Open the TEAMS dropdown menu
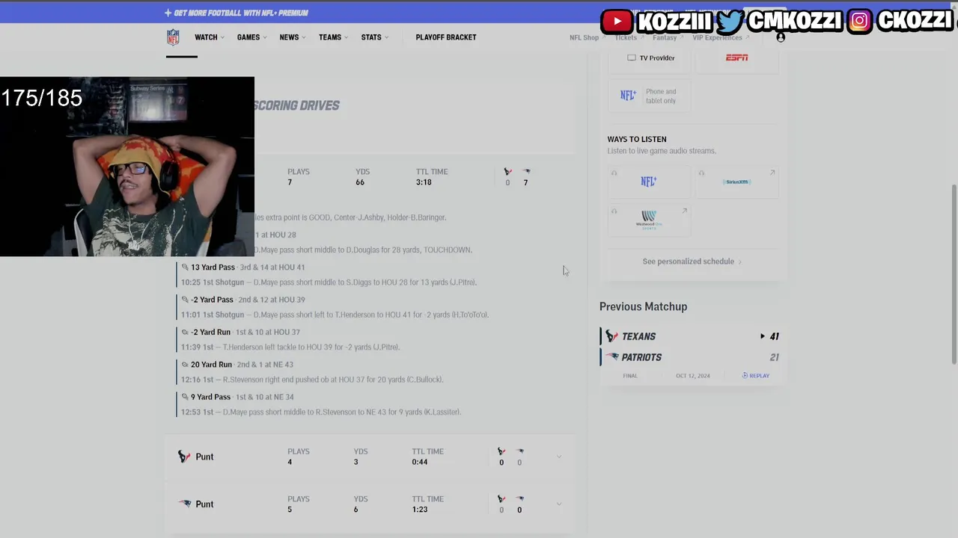 coord(333,37)
